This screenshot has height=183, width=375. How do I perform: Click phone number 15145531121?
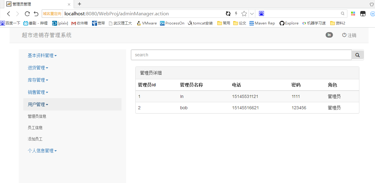(x=245, y=96)
